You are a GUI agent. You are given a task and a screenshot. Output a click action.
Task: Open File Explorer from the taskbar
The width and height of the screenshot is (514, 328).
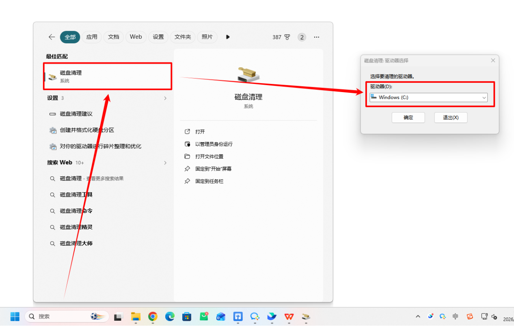(x=136, y=317)
